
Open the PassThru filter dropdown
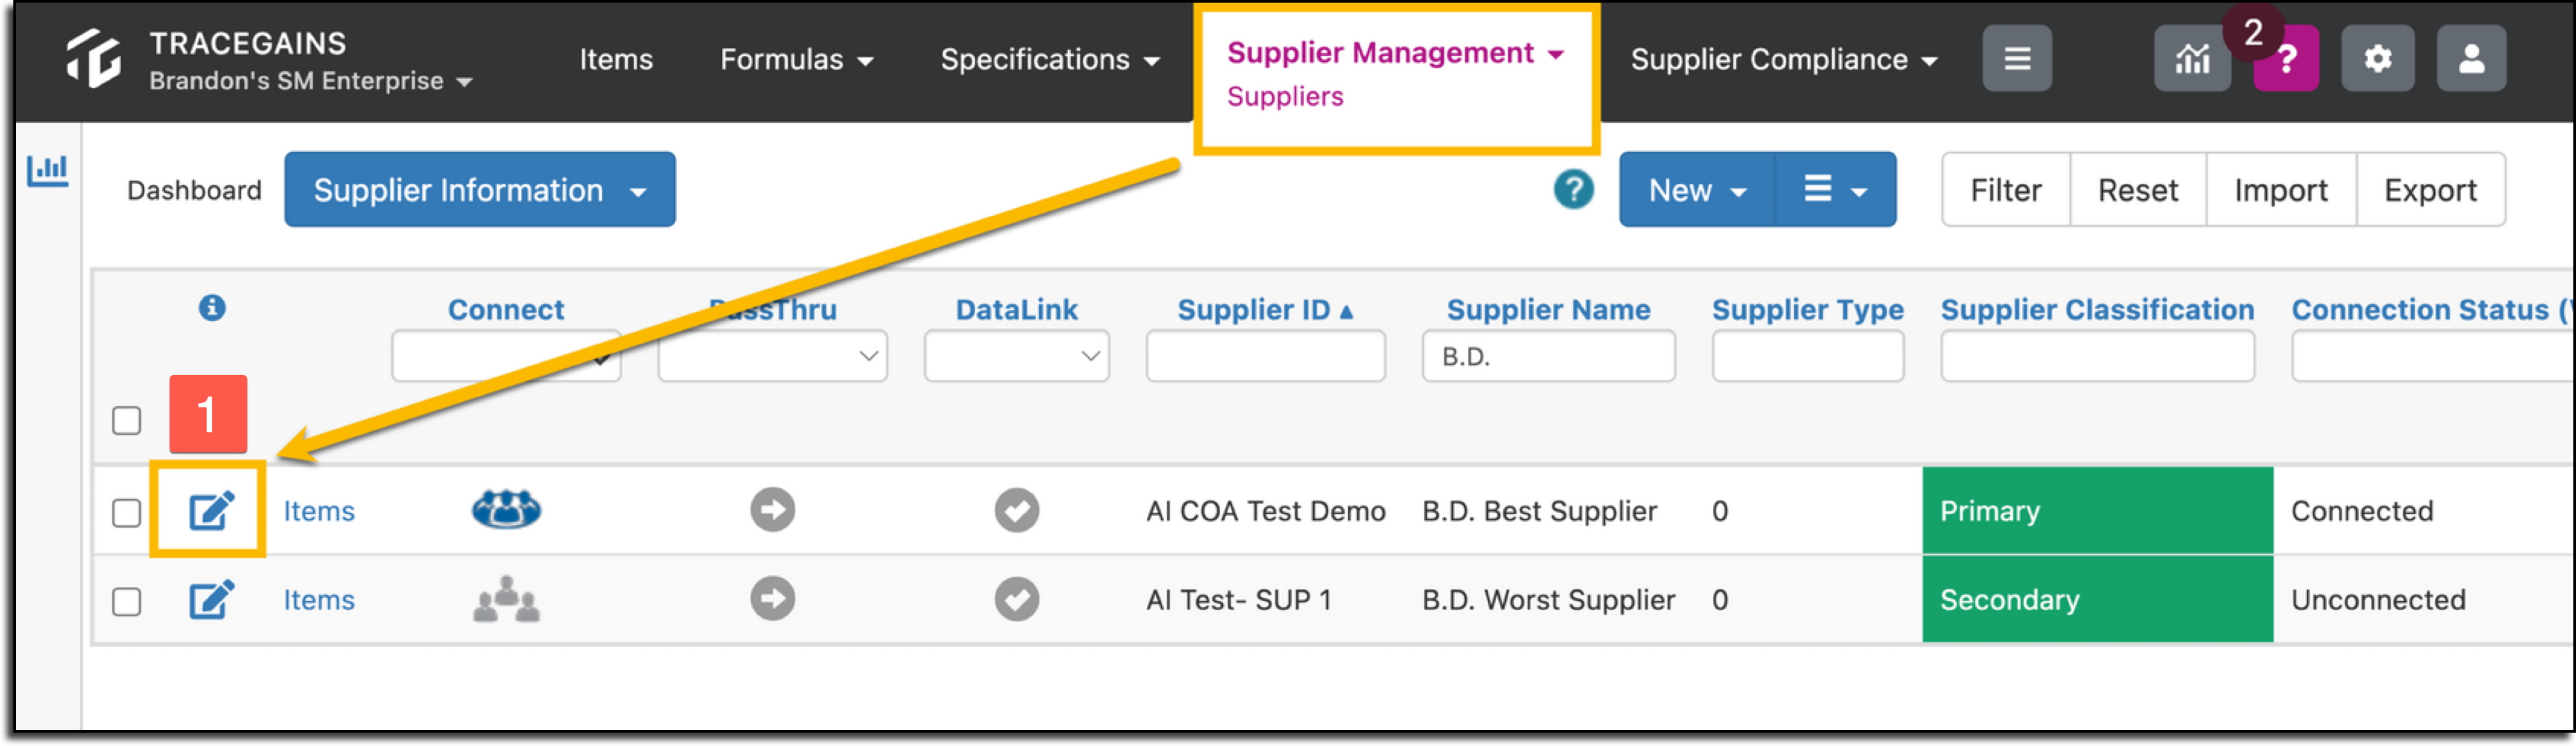coord(772,356)
